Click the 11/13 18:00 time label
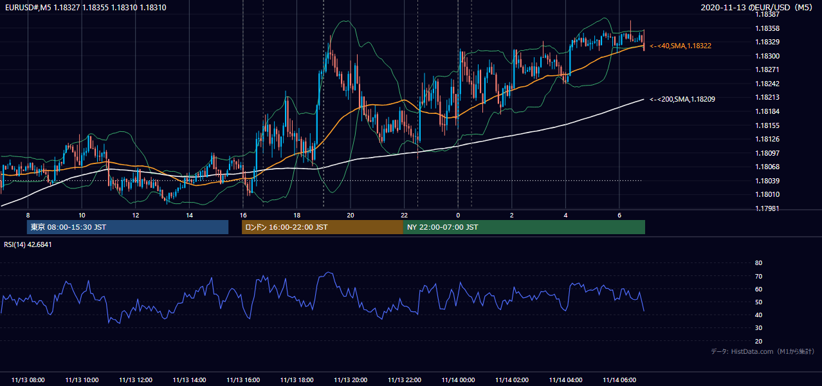This screenshot has height=386, width=822. tap(297, 380)
